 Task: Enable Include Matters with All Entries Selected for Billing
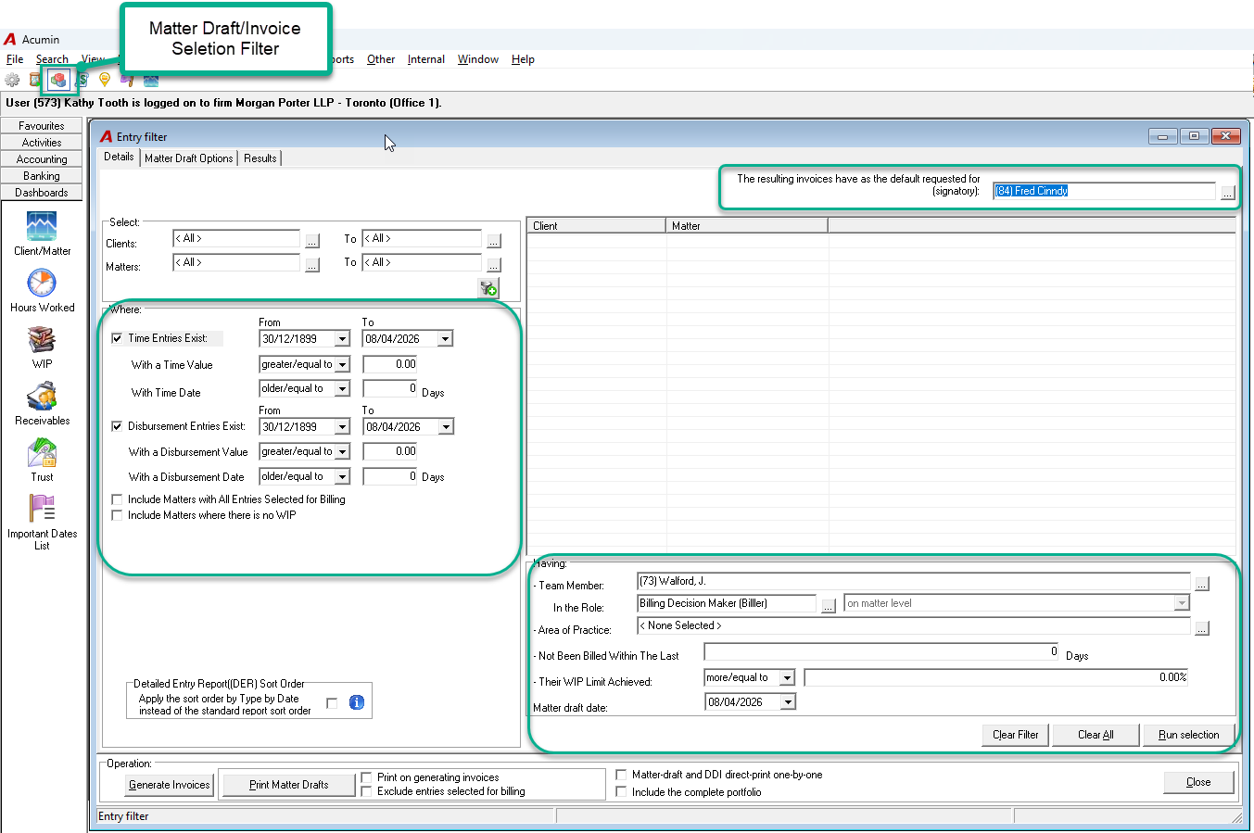[117, 499]
